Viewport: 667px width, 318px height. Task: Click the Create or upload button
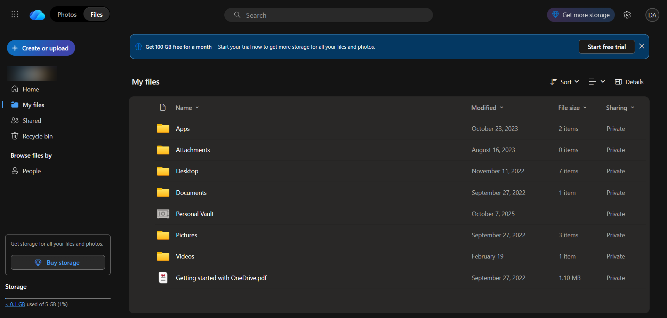point(41,48)
